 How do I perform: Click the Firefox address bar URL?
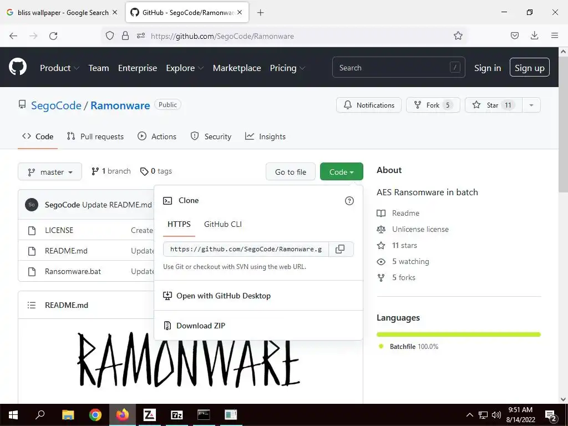(222, 36)
